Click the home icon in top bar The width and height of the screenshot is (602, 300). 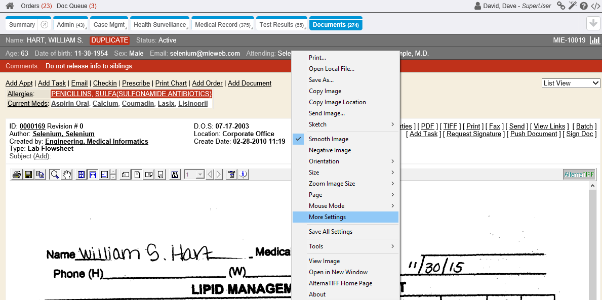pyautogui.click(x=10, y=6)
